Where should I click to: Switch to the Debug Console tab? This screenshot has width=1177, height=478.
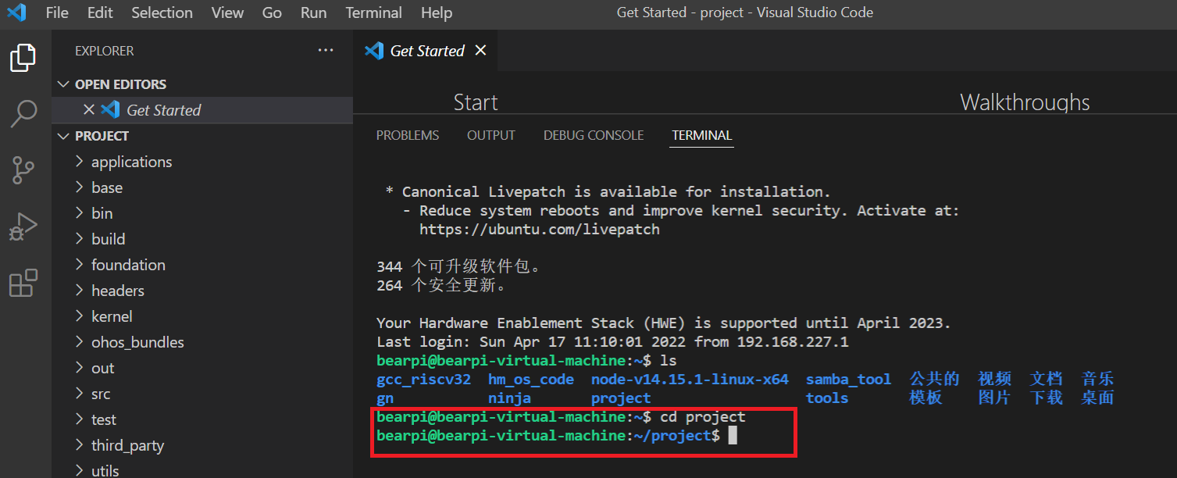tap(594, 135)
